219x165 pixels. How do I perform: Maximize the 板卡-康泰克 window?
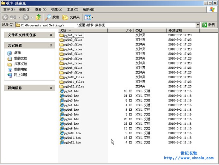tap(210, 3)
